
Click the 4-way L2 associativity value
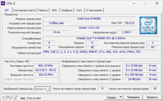pos(153,75)
